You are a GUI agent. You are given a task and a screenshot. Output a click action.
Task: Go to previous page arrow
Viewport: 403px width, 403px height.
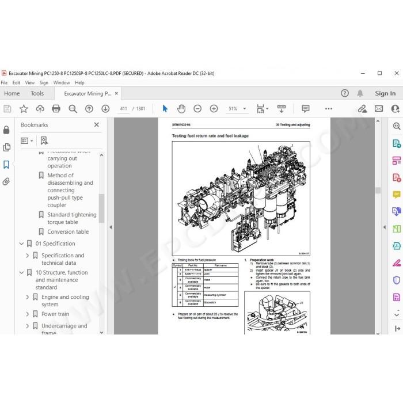click(x=89, y=109)
